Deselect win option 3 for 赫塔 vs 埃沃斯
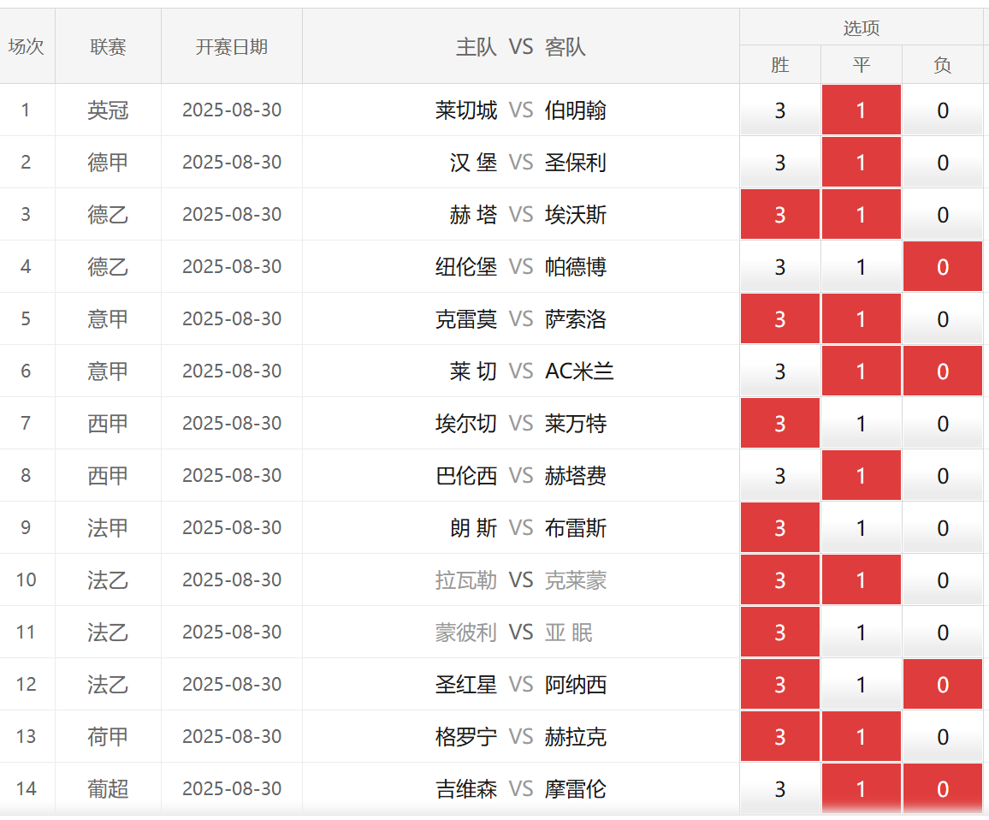Image resolution: width=989 pixels, height=820 pixels. coord(780,215)
